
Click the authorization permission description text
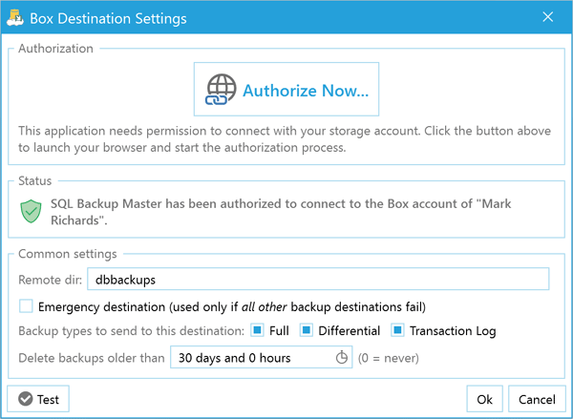coord(285,139)
